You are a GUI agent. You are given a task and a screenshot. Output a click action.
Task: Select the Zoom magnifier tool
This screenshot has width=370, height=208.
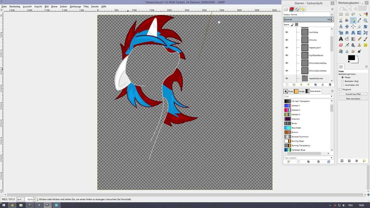[x=366, y=21]
